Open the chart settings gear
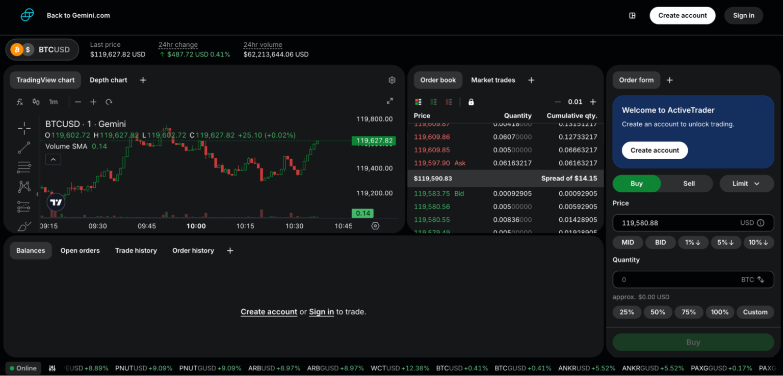783x376 pixels. pyautogui.click(x=391, y=80)
